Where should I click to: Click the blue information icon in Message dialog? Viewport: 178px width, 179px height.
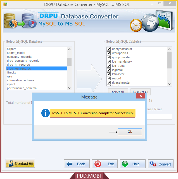(x=45, y=113)
